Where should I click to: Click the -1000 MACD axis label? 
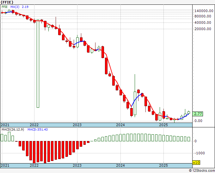point(200,153)
